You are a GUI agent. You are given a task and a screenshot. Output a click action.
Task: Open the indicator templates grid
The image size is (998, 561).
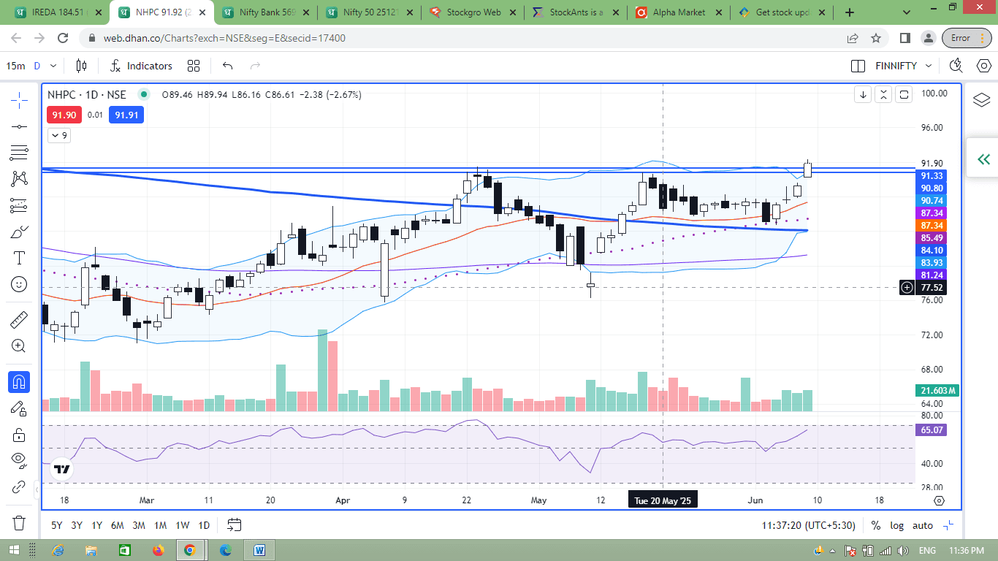pyautogui.click(x=194, y=66)
